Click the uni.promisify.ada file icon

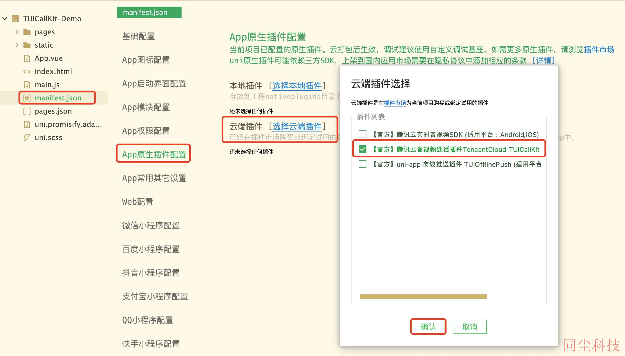click(27, 124)
